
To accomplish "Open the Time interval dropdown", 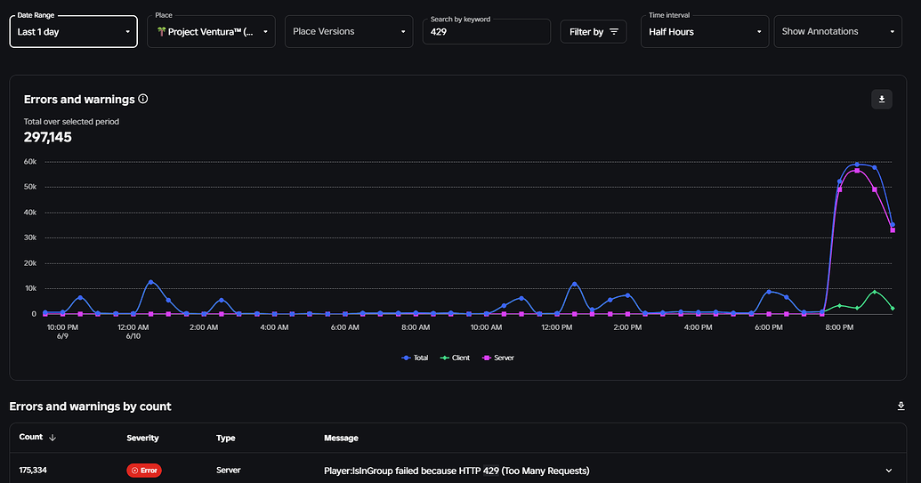I will [704, 32].
